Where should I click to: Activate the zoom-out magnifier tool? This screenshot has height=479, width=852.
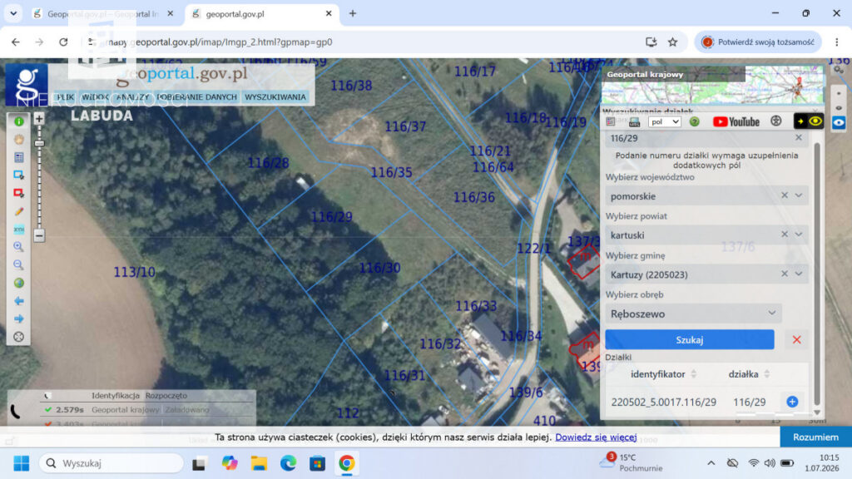click(x=19, y=265)
